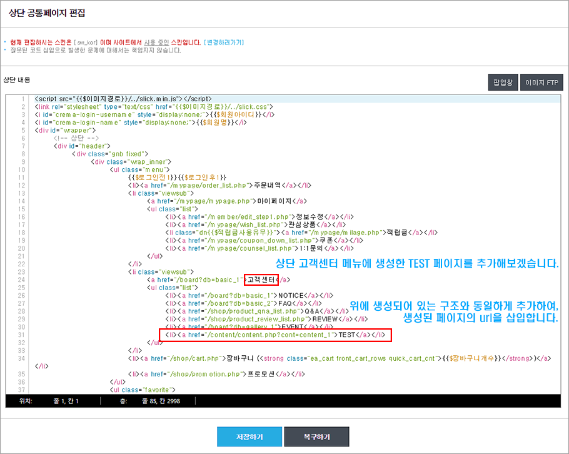
Task: Click the TEST content_1 code line
Action: [x=275, y=335]
